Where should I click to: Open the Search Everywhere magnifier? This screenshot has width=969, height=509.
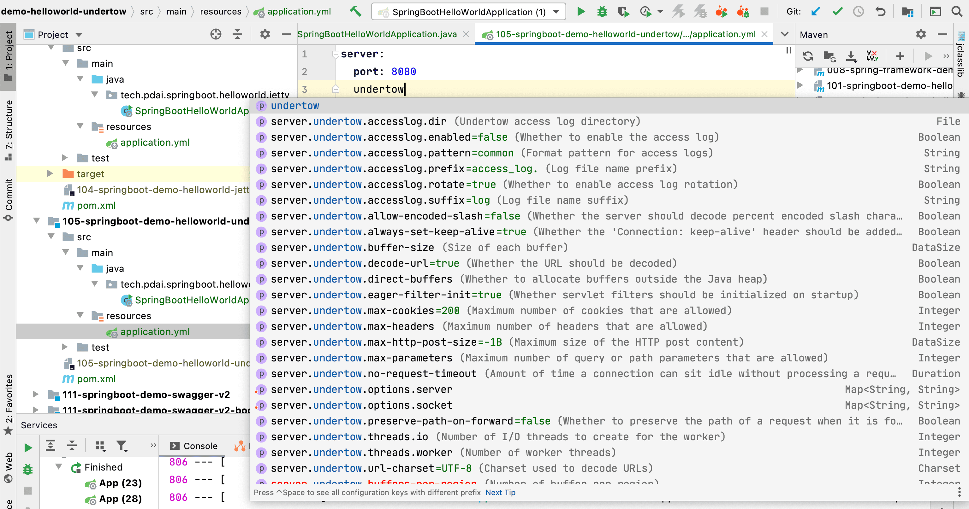click(957, 12)
